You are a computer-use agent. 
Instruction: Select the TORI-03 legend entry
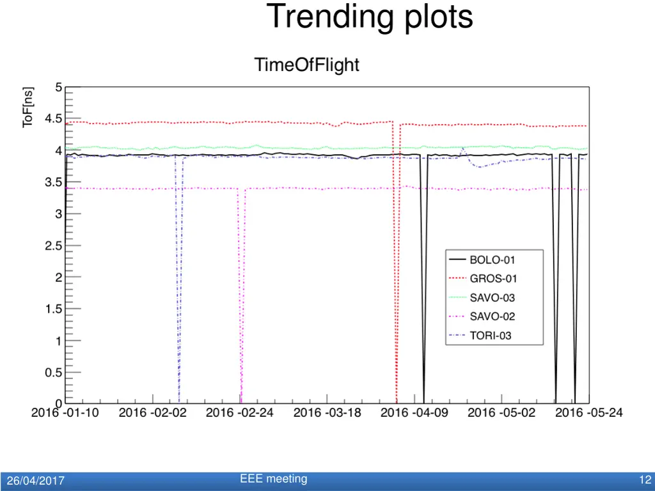click(x=480, y=336)
